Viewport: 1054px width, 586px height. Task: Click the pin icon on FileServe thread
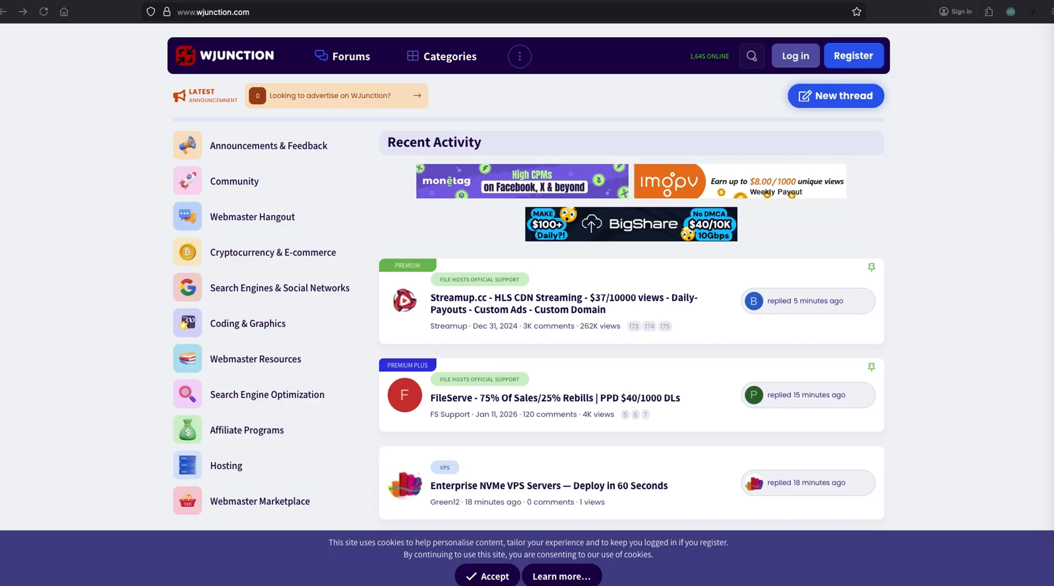pos(871,367)
